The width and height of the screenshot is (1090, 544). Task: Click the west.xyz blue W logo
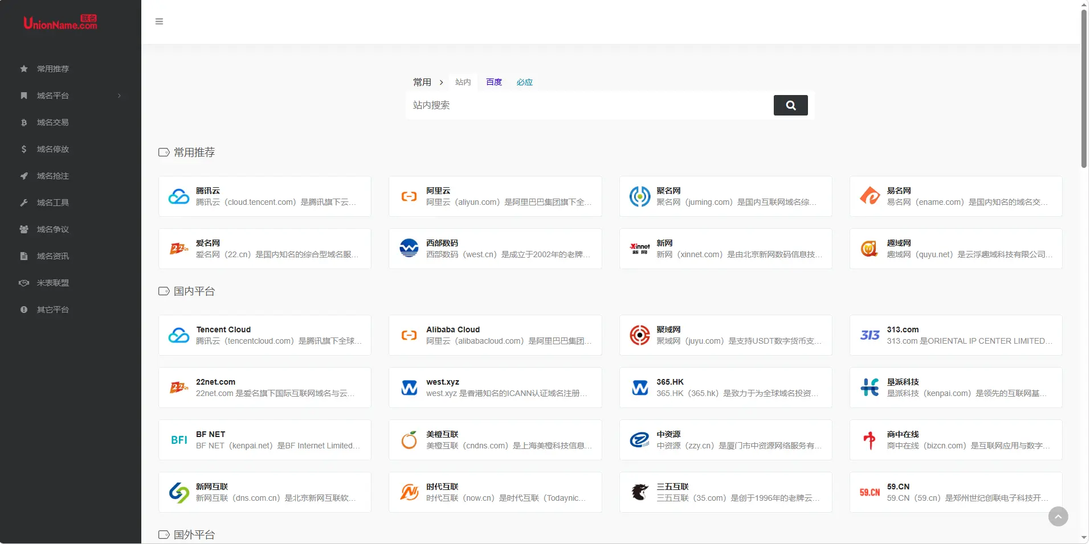point(409,388)
